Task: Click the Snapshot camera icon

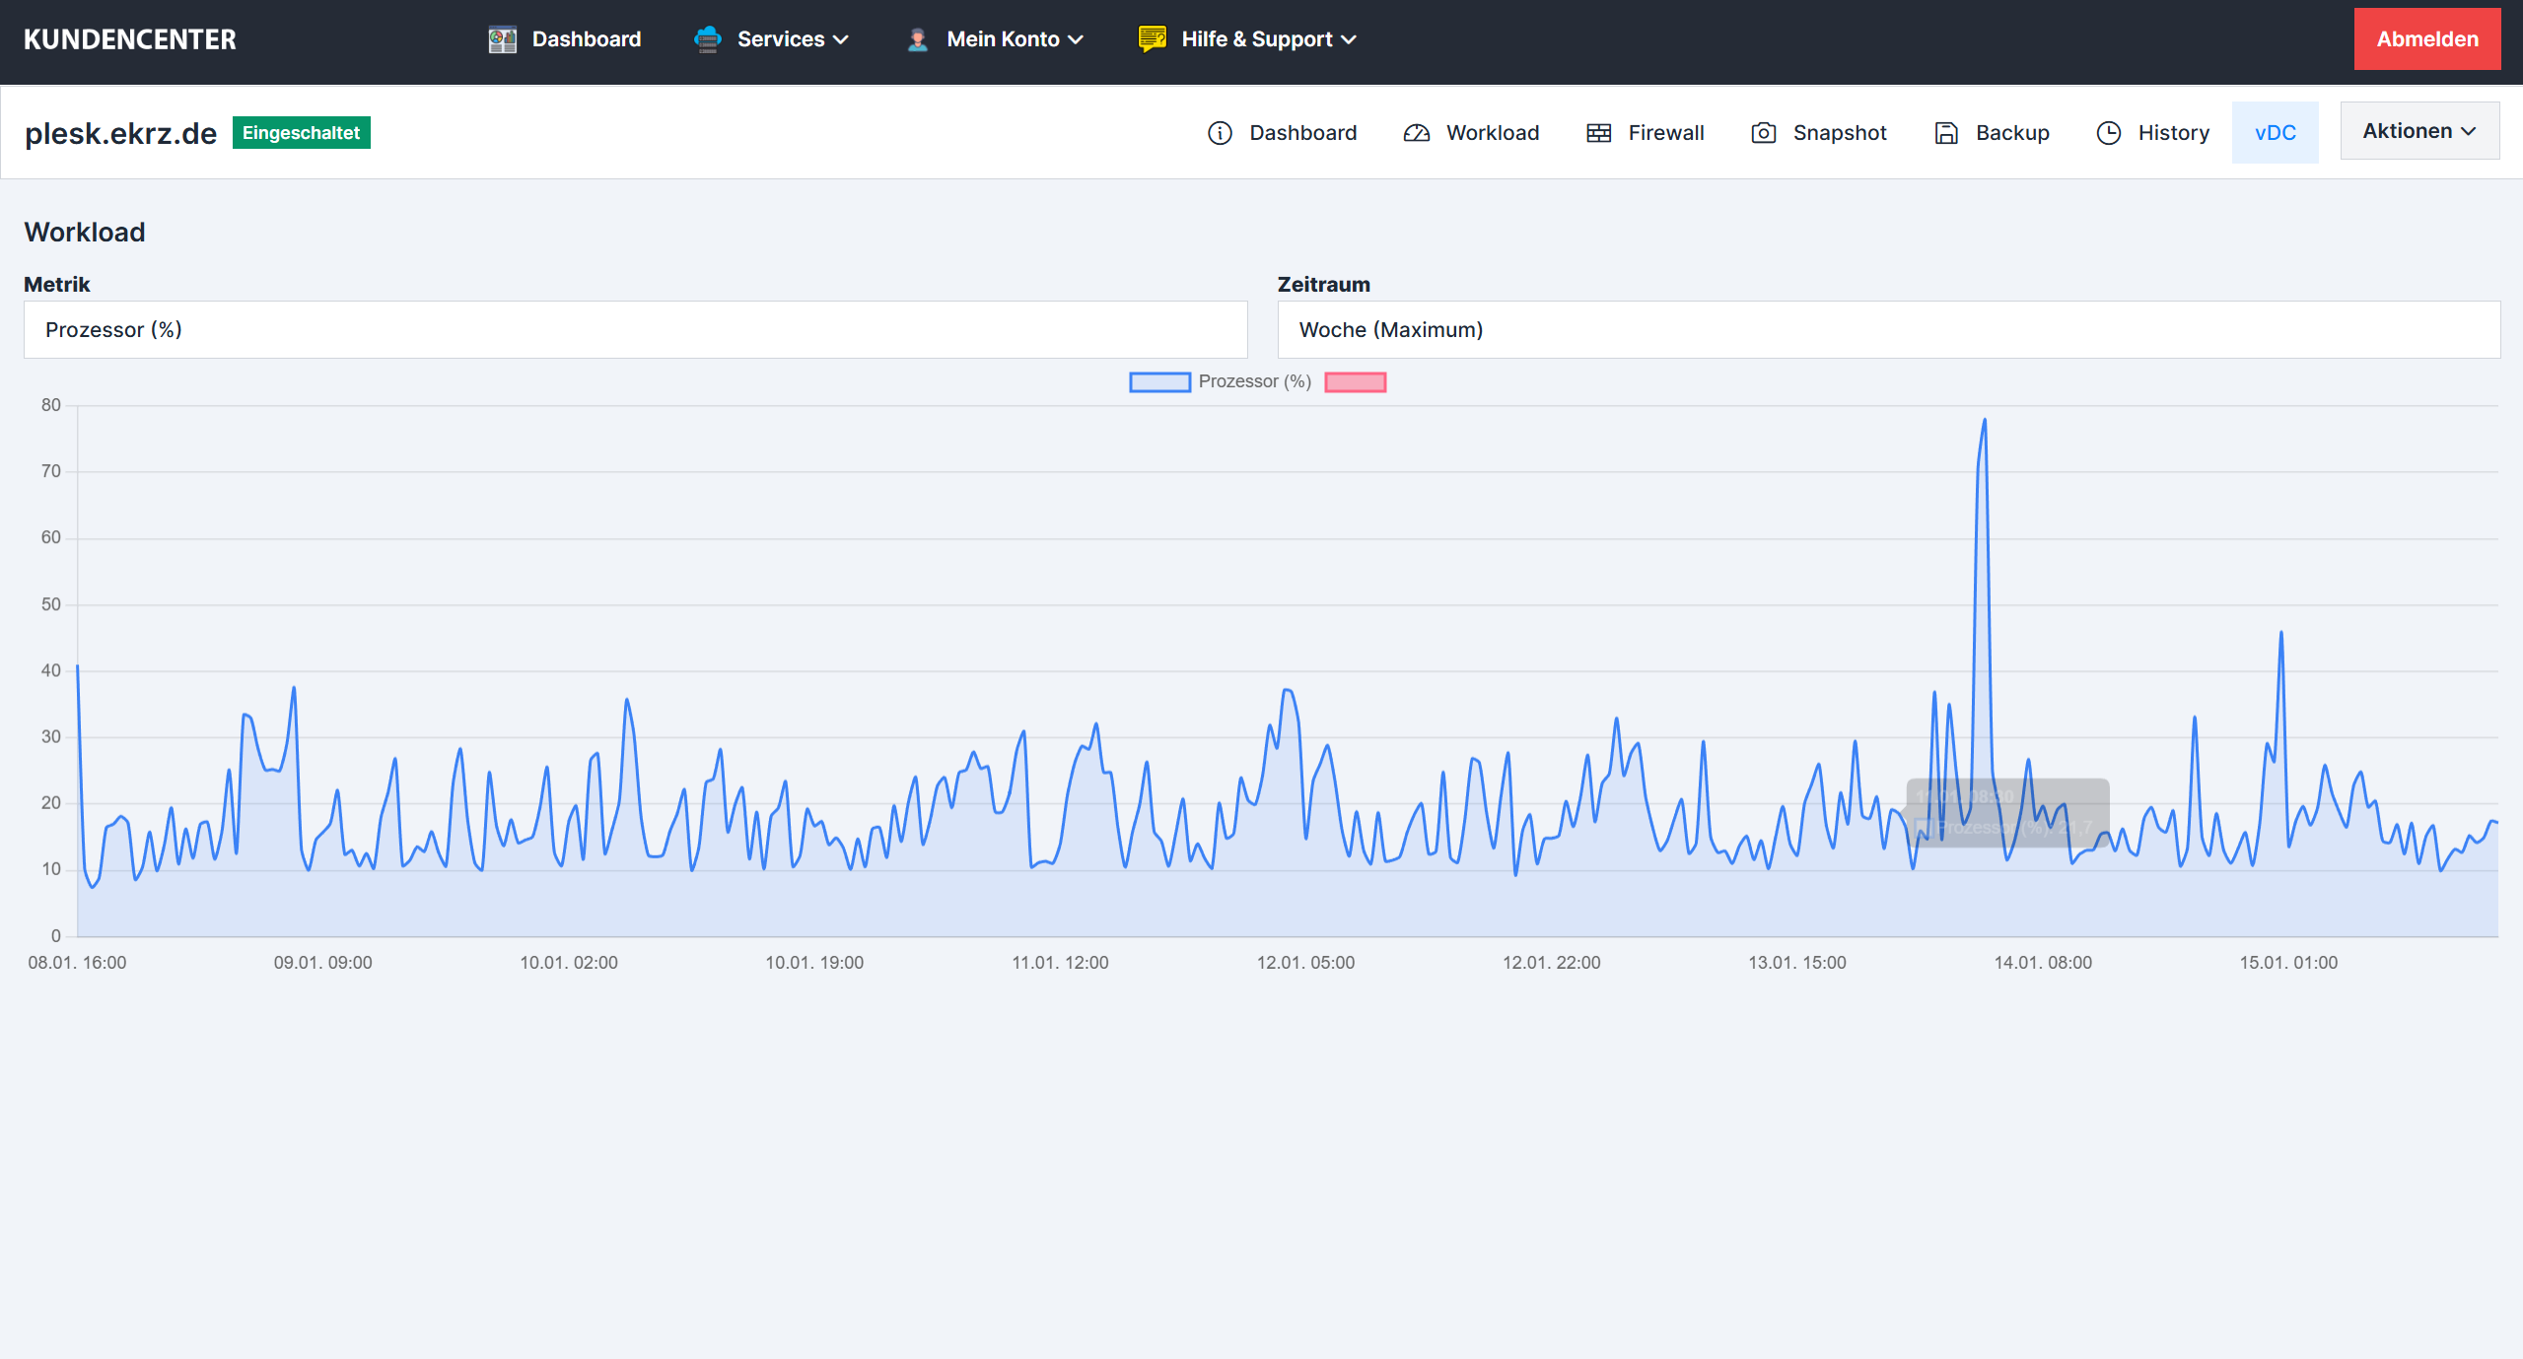Action: tap(1763, 133)
